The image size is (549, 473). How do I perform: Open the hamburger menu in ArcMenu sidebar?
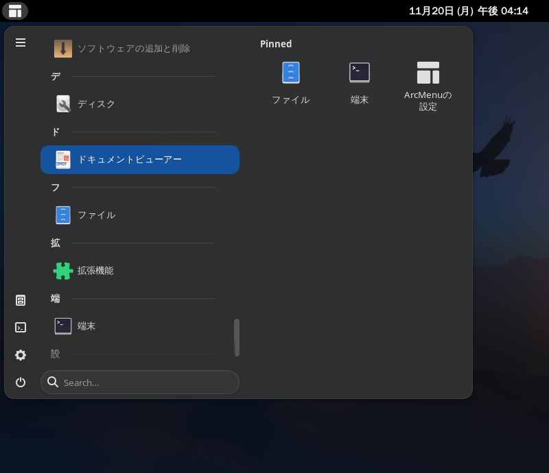tap(21, 43)
